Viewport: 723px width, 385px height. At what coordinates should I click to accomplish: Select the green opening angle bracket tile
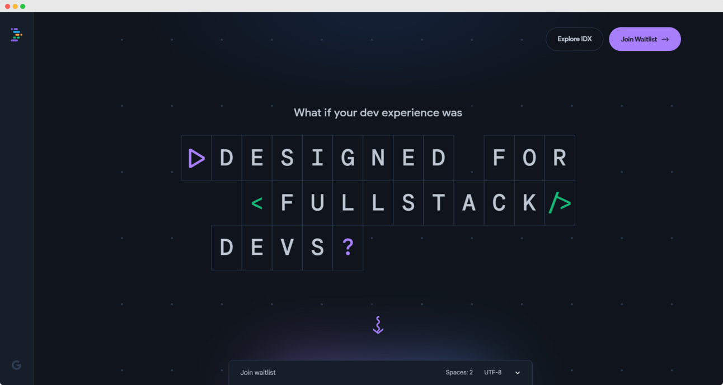[x=257, y=203]
